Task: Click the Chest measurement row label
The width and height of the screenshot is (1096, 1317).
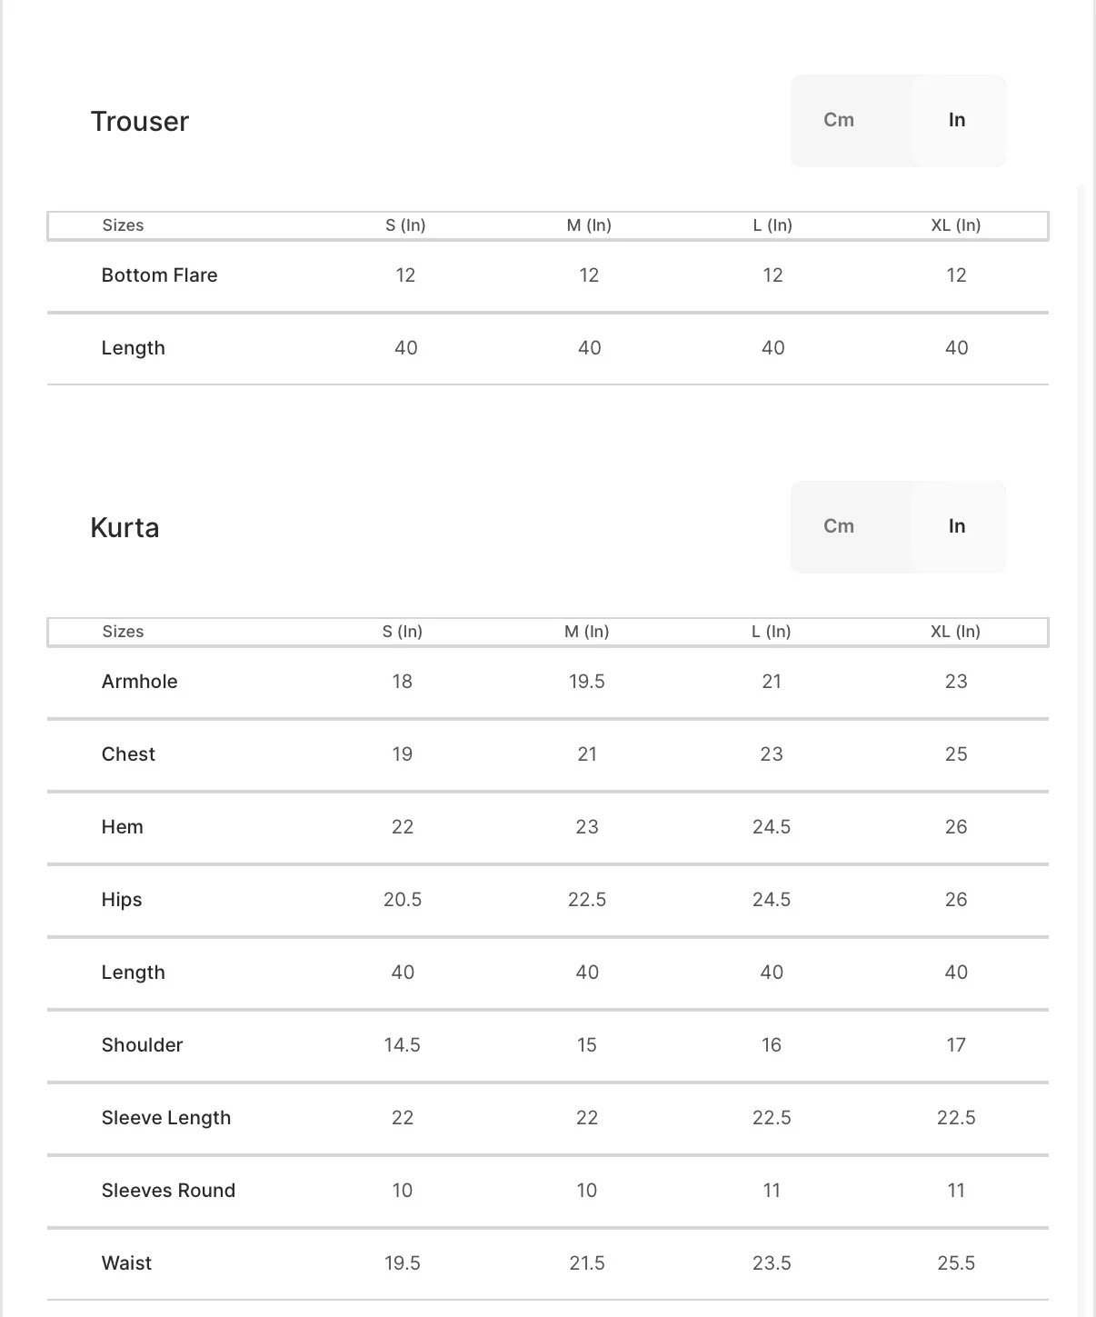Action: 128,754
